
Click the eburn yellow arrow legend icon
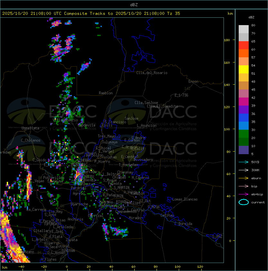244,178
